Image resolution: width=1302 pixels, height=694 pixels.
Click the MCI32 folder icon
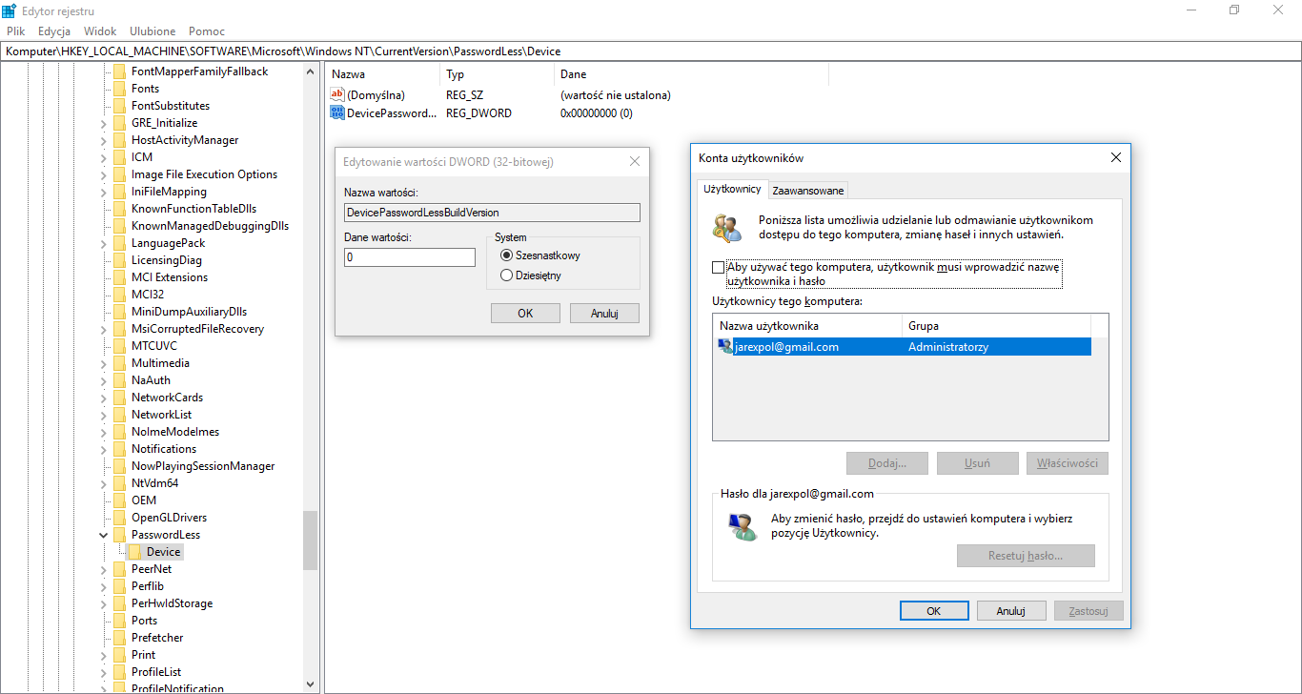click(119, 295)
